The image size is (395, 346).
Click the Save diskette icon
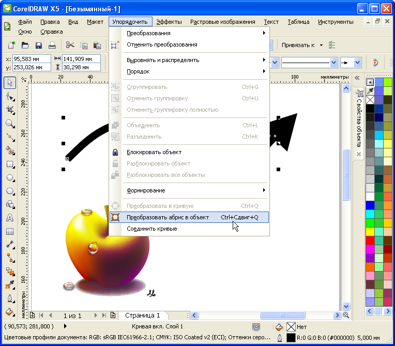[x=39, y=46]
